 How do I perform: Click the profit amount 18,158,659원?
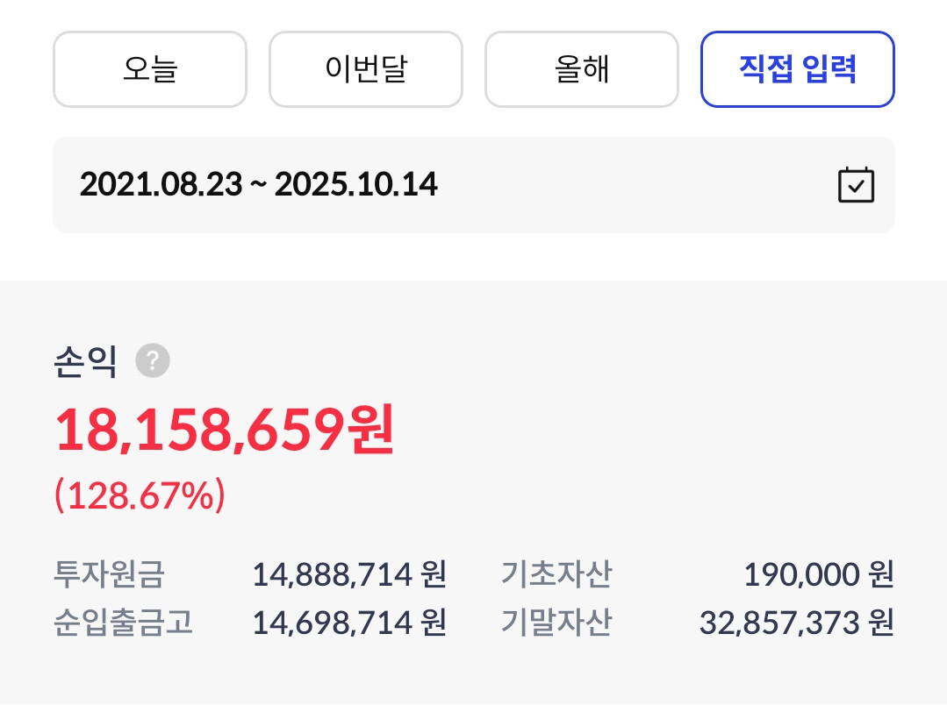coord(225,431)
